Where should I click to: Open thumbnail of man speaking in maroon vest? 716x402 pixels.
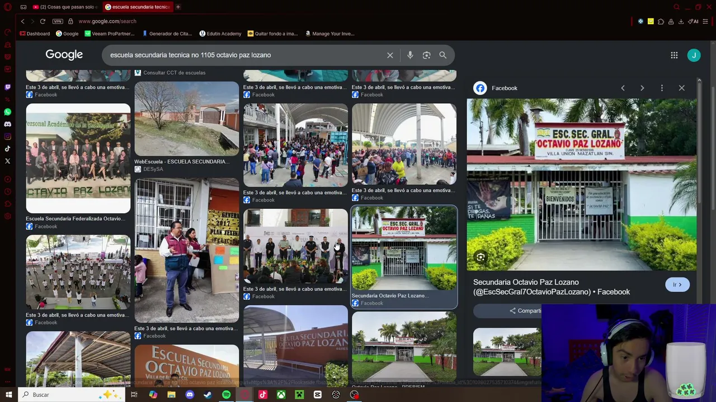tap(186, 250)
